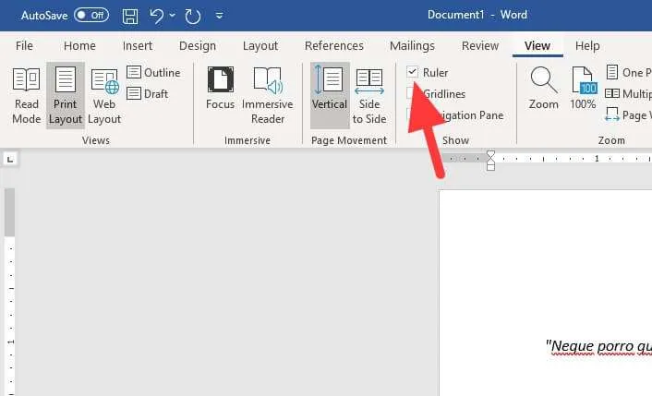Switch to Outline view
The width and height of the screenshot is (652, 396).
tap(153, 72)
